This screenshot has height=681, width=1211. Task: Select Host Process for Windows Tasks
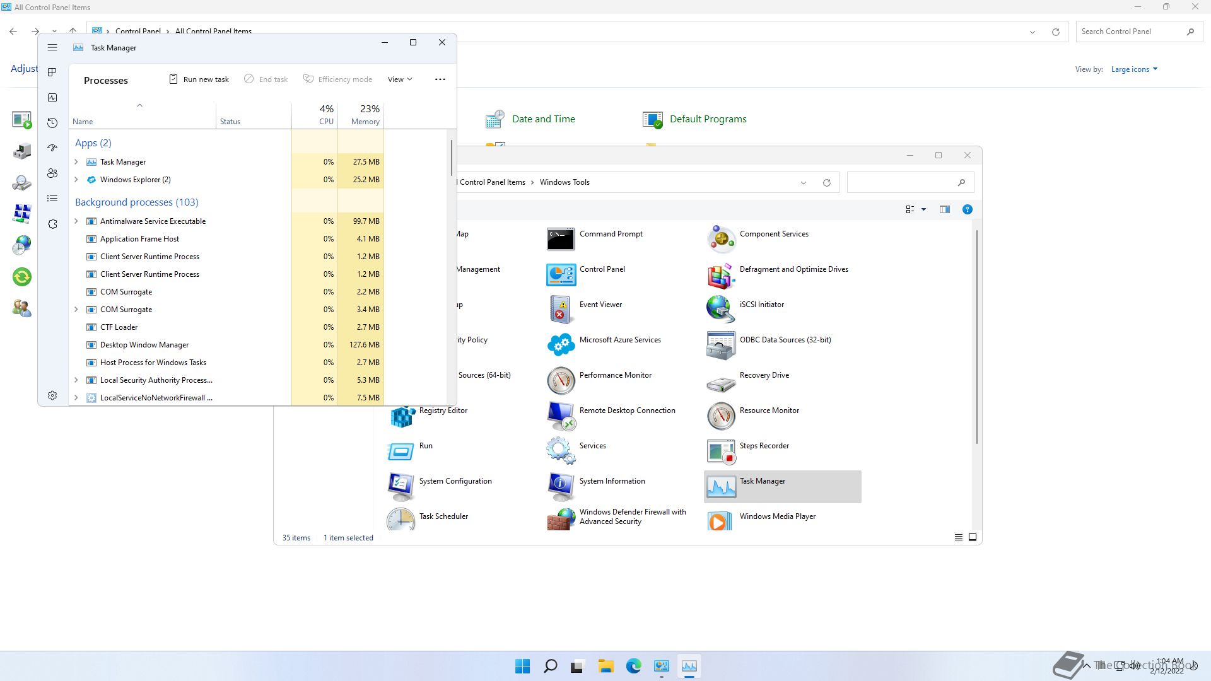click(226, 363)
